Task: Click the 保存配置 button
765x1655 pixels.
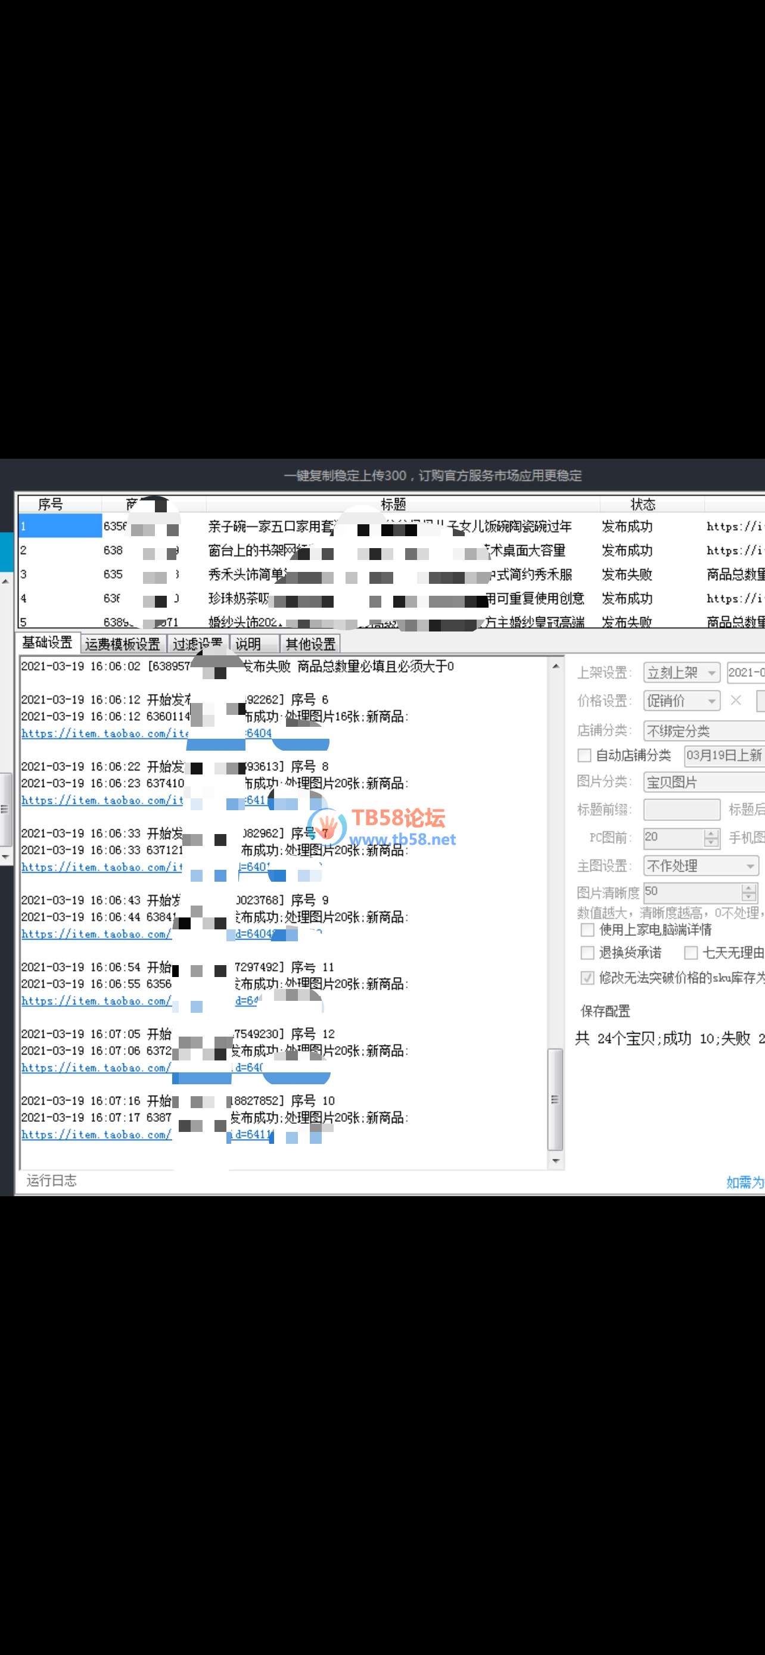Action: click(605, 1011)
